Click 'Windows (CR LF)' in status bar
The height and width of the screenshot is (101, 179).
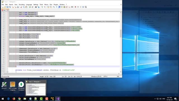96,77
